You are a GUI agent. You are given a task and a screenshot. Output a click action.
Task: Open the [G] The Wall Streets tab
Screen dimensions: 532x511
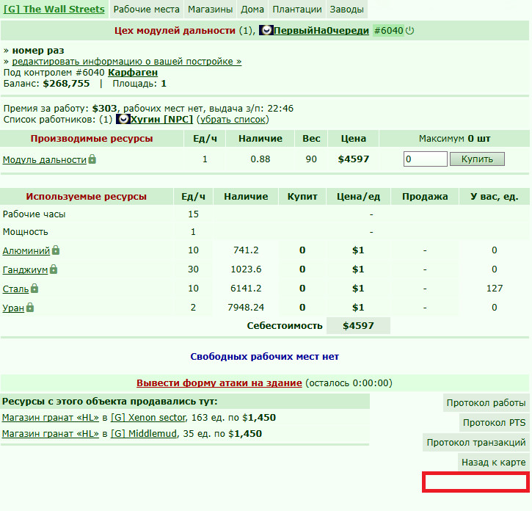click(x=54, y=9)
